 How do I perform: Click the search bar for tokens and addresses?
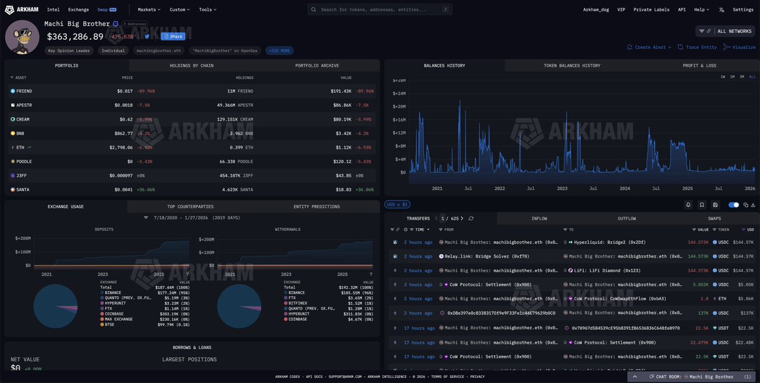(x=380, y=9)
